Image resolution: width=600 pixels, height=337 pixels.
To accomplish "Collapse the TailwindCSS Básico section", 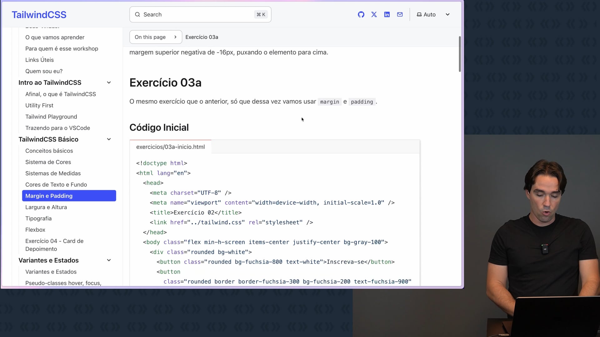I will (109, 139).
